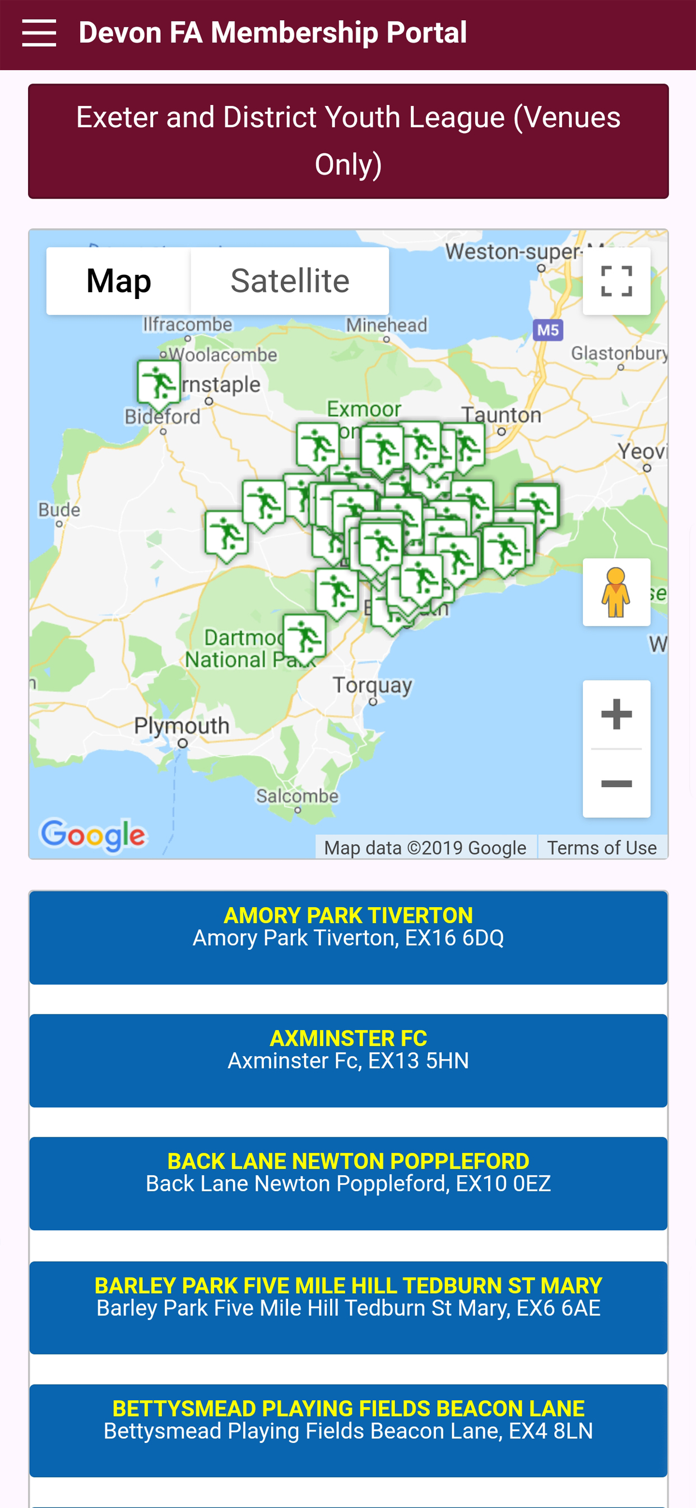Click the venue marker in Dartmoor National Park
This screenshot has height=1508, width=696.
pos(304,639)
